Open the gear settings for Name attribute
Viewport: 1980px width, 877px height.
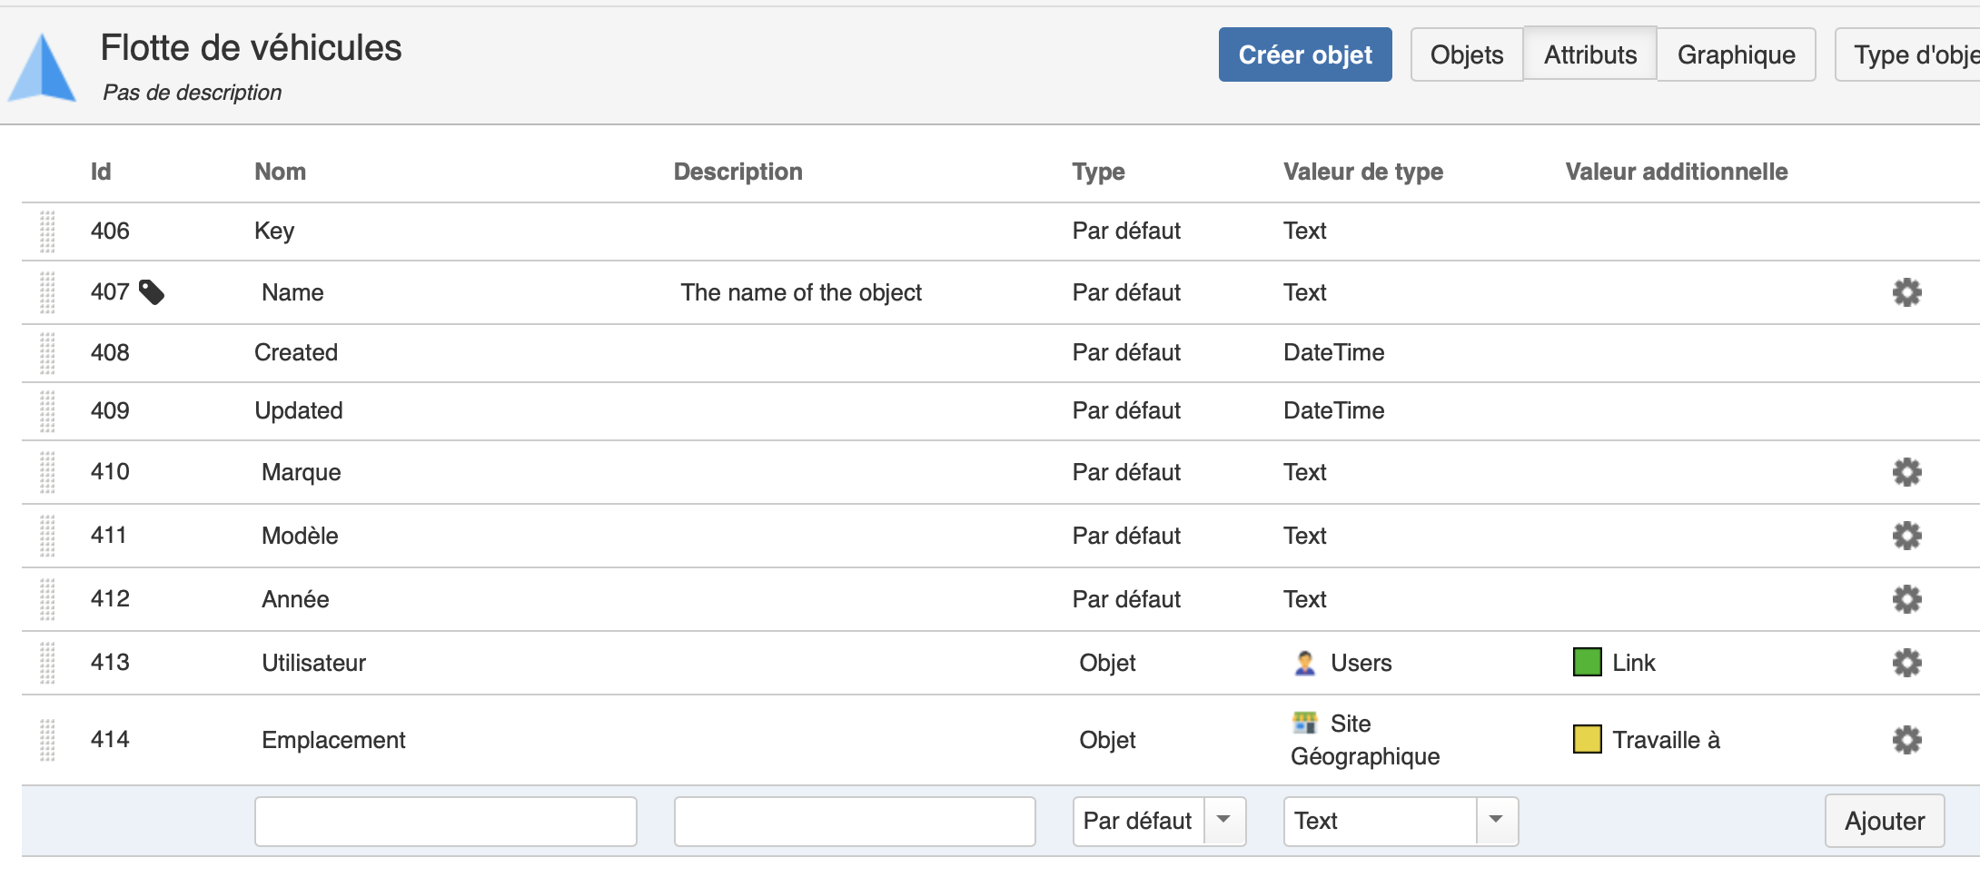pyautogui.click(x=1906, y=292)
